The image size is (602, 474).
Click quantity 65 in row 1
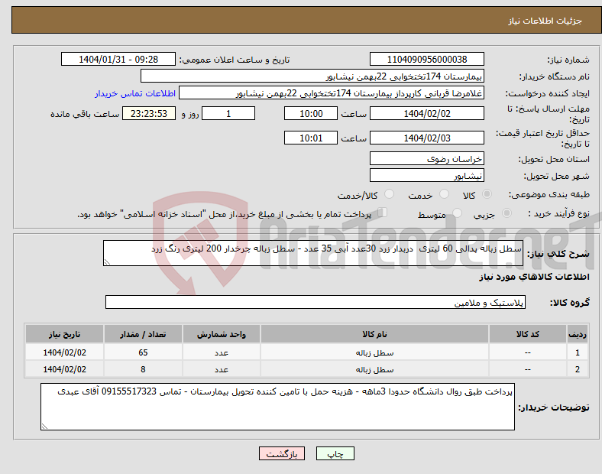point(143,352)
